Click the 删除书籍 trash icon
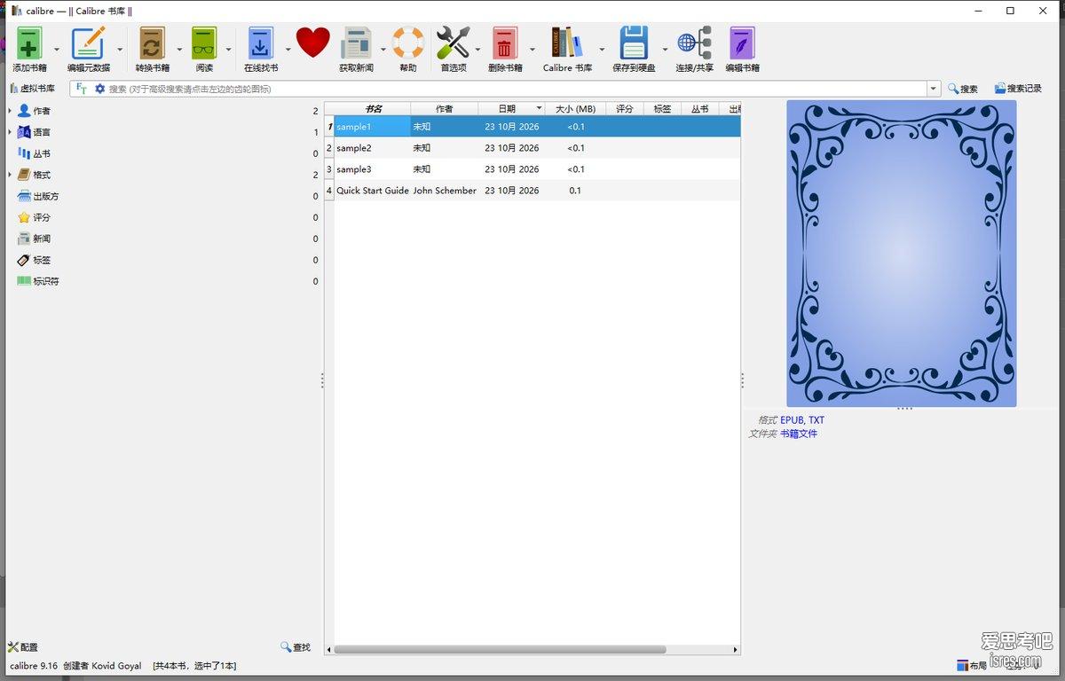Image resolution: width=1065 pixels, height=681 pixels. click(x=505, y=43)
